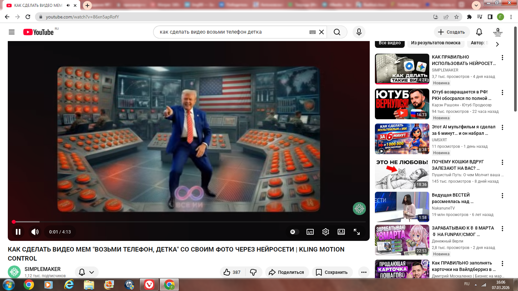Submit search with the magnifier button
The width and height of the screenshot is (518, 291).
(337, 32)
